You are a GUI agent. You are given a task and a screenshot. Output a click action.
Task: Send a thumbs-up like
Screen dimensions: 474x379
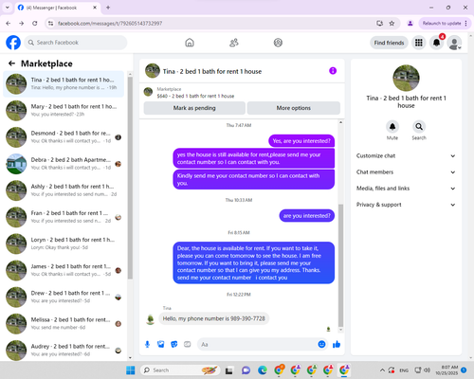pos(337,344)
